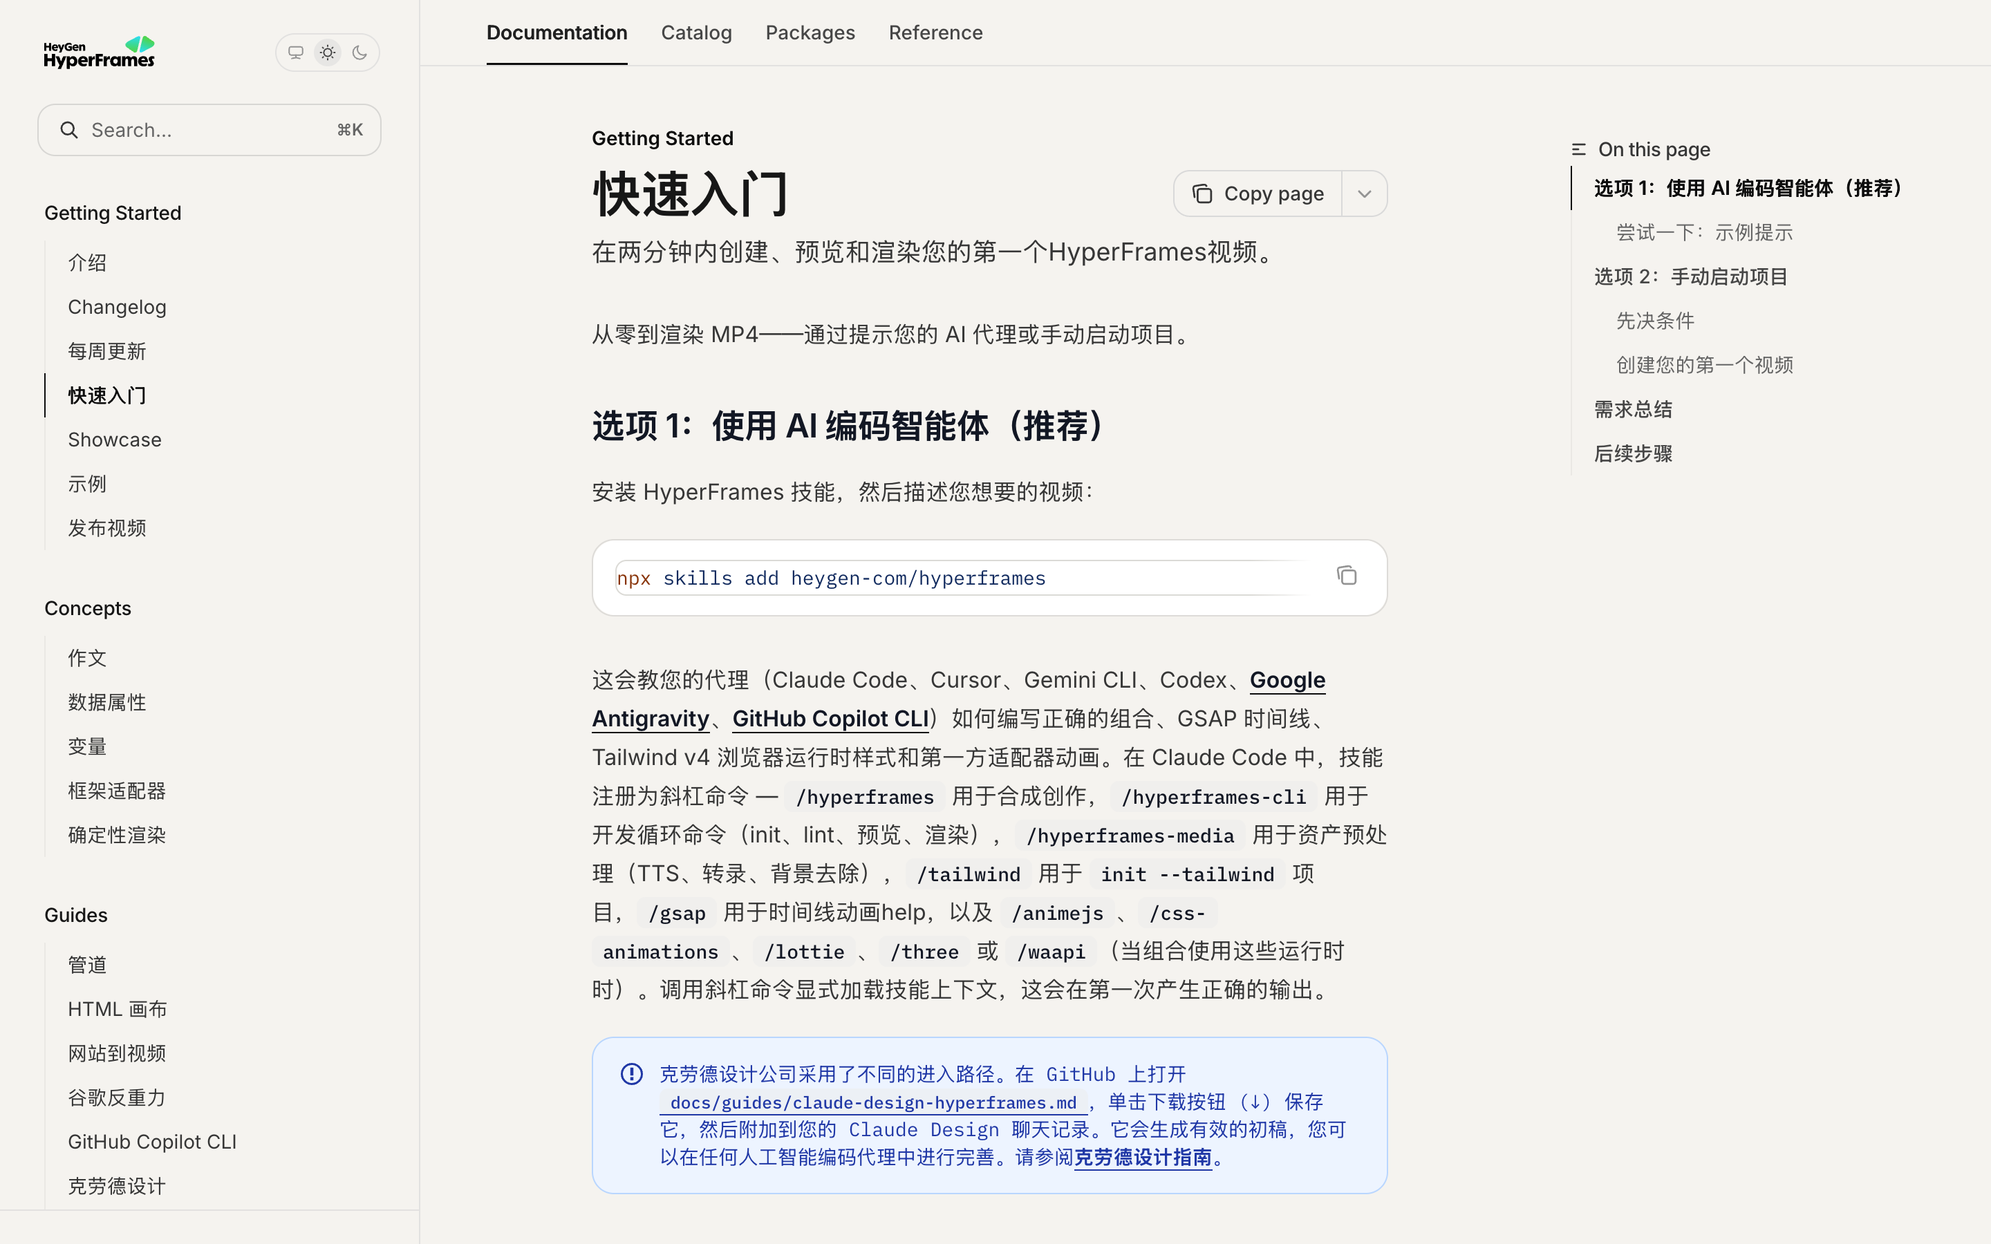Viewport: 1991px width, 1244px height.
Task: Switch to system theme mode
Action: [295, 53]
